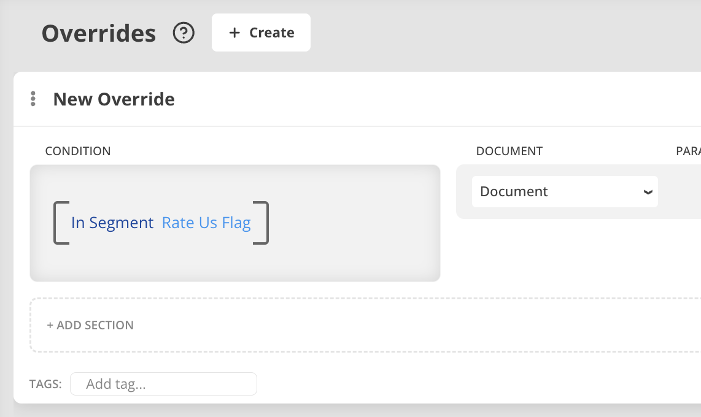The width and height of the screenshot is (701, 417).
Task: Click the TAGS label
Action: (x=45, y=384)
